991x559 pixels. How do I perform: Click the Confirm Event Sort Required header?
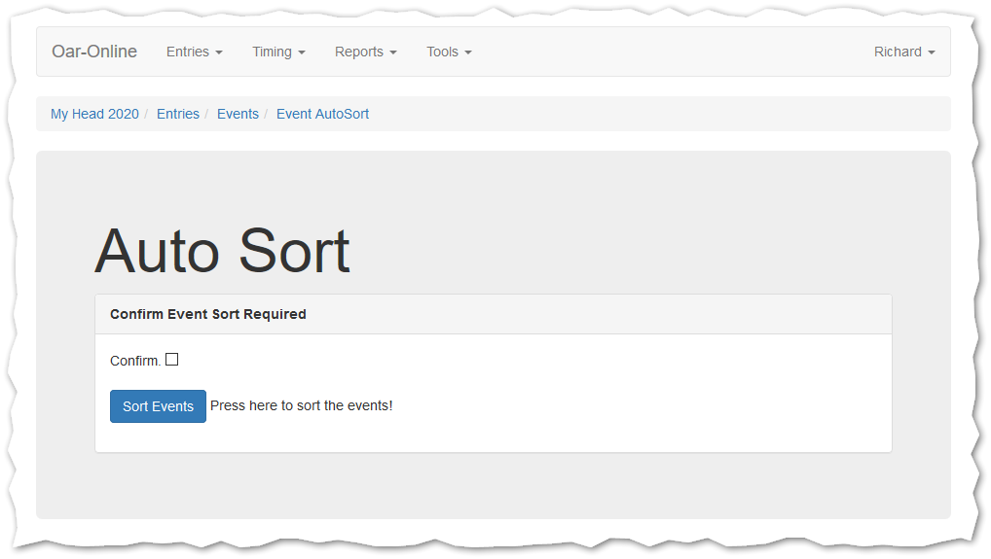click(208, 314)
